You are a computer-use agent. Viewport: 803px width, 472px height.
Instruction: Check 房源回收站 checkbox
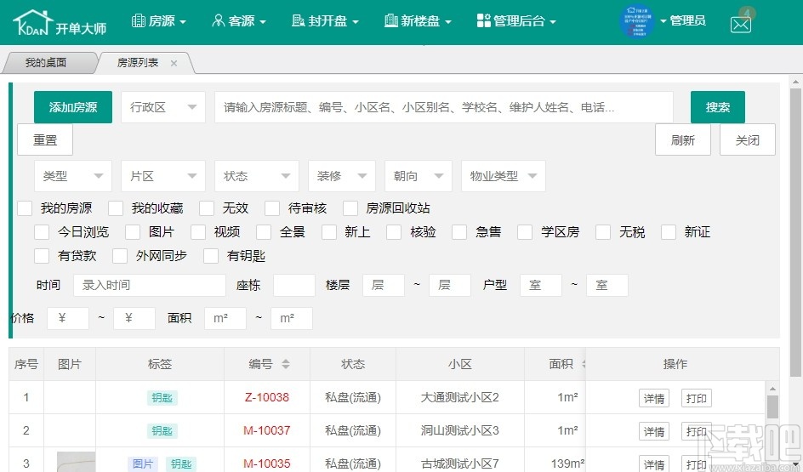coord(350,208)
